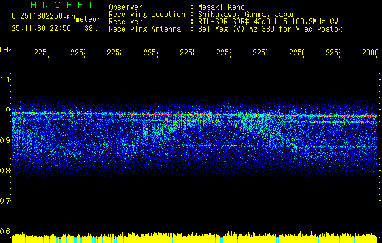Click the 0.8 frequency axis label

[5, 170]
